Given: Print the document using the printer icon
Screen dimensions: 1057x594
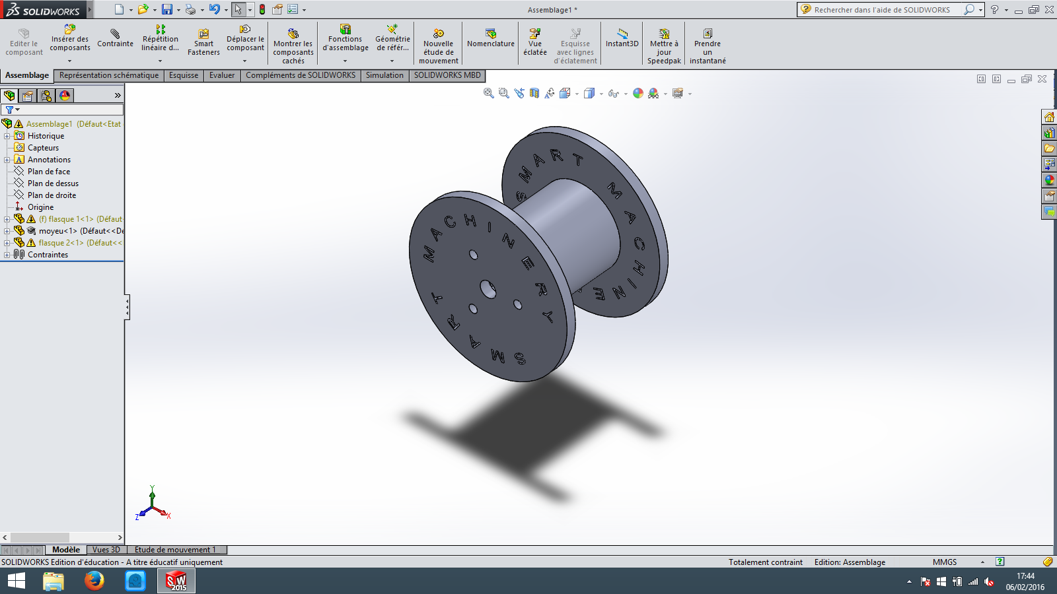Looking at the screenshot, I should point(190,9).
